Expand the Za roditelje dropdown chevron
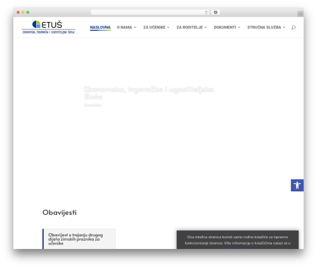This screenshot has height=268, width=317. pyautogui.click(x=205, y=27)
